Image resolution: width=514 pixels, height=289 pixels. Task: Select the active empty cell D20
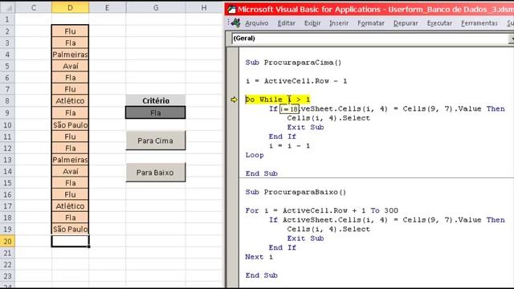point(70,241)
